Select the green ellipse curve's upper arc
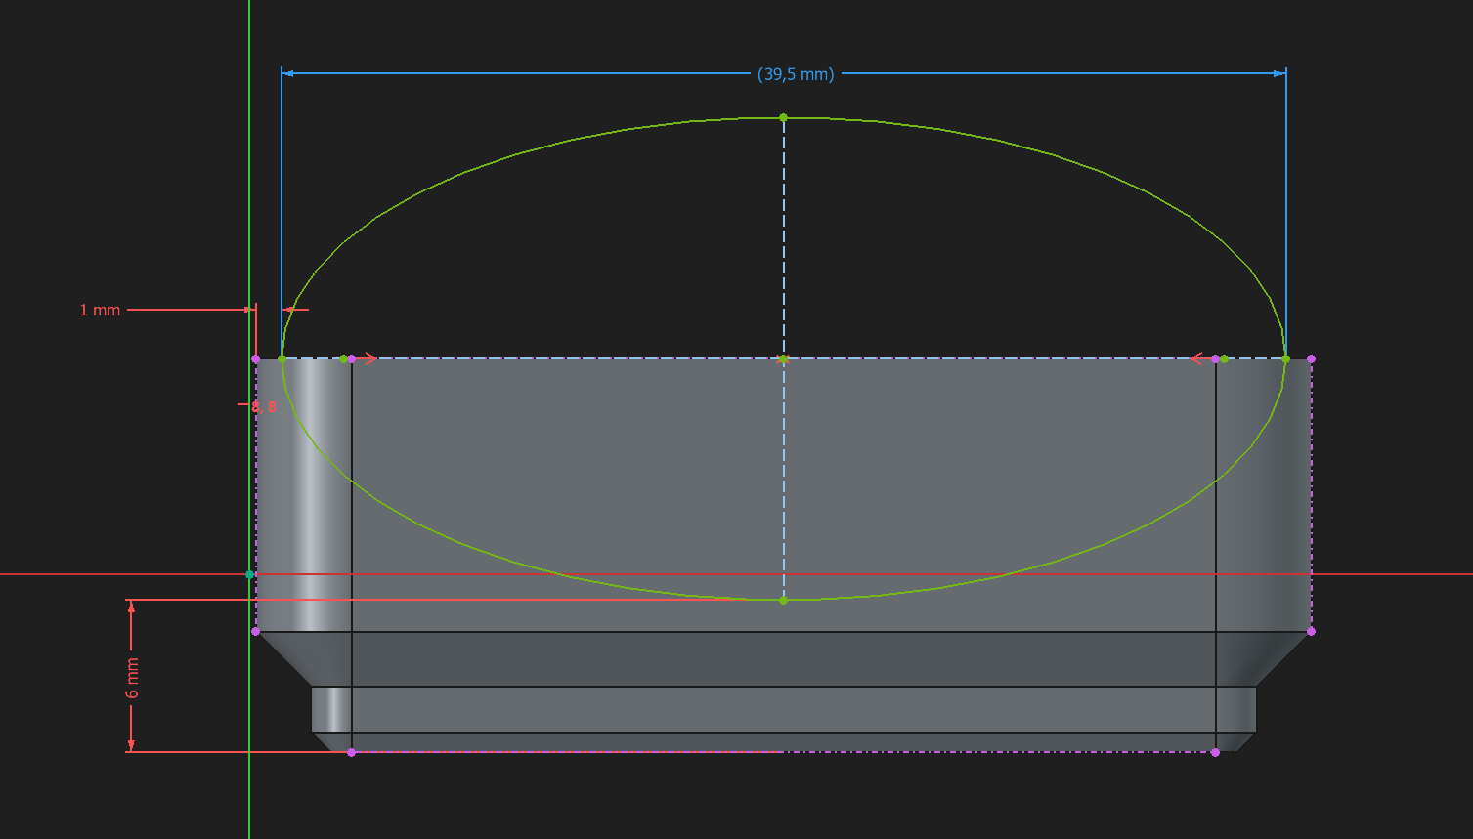 point(783,118)
